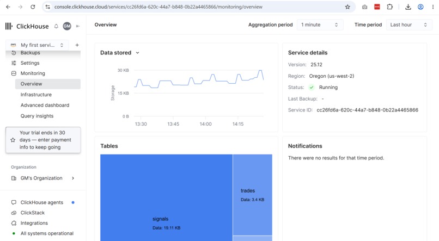Click the Tables heading
This screenshot has height=241, width=439.
coord(109,146)
